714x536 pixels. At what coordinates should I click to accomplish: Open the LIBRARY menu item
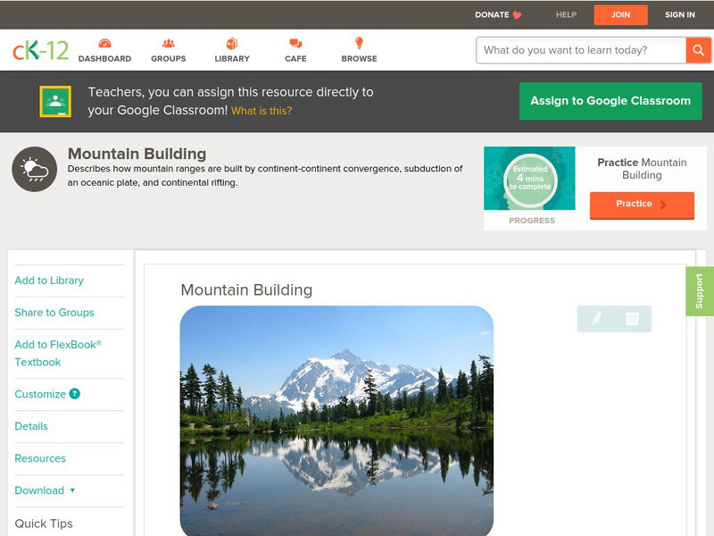232,59
